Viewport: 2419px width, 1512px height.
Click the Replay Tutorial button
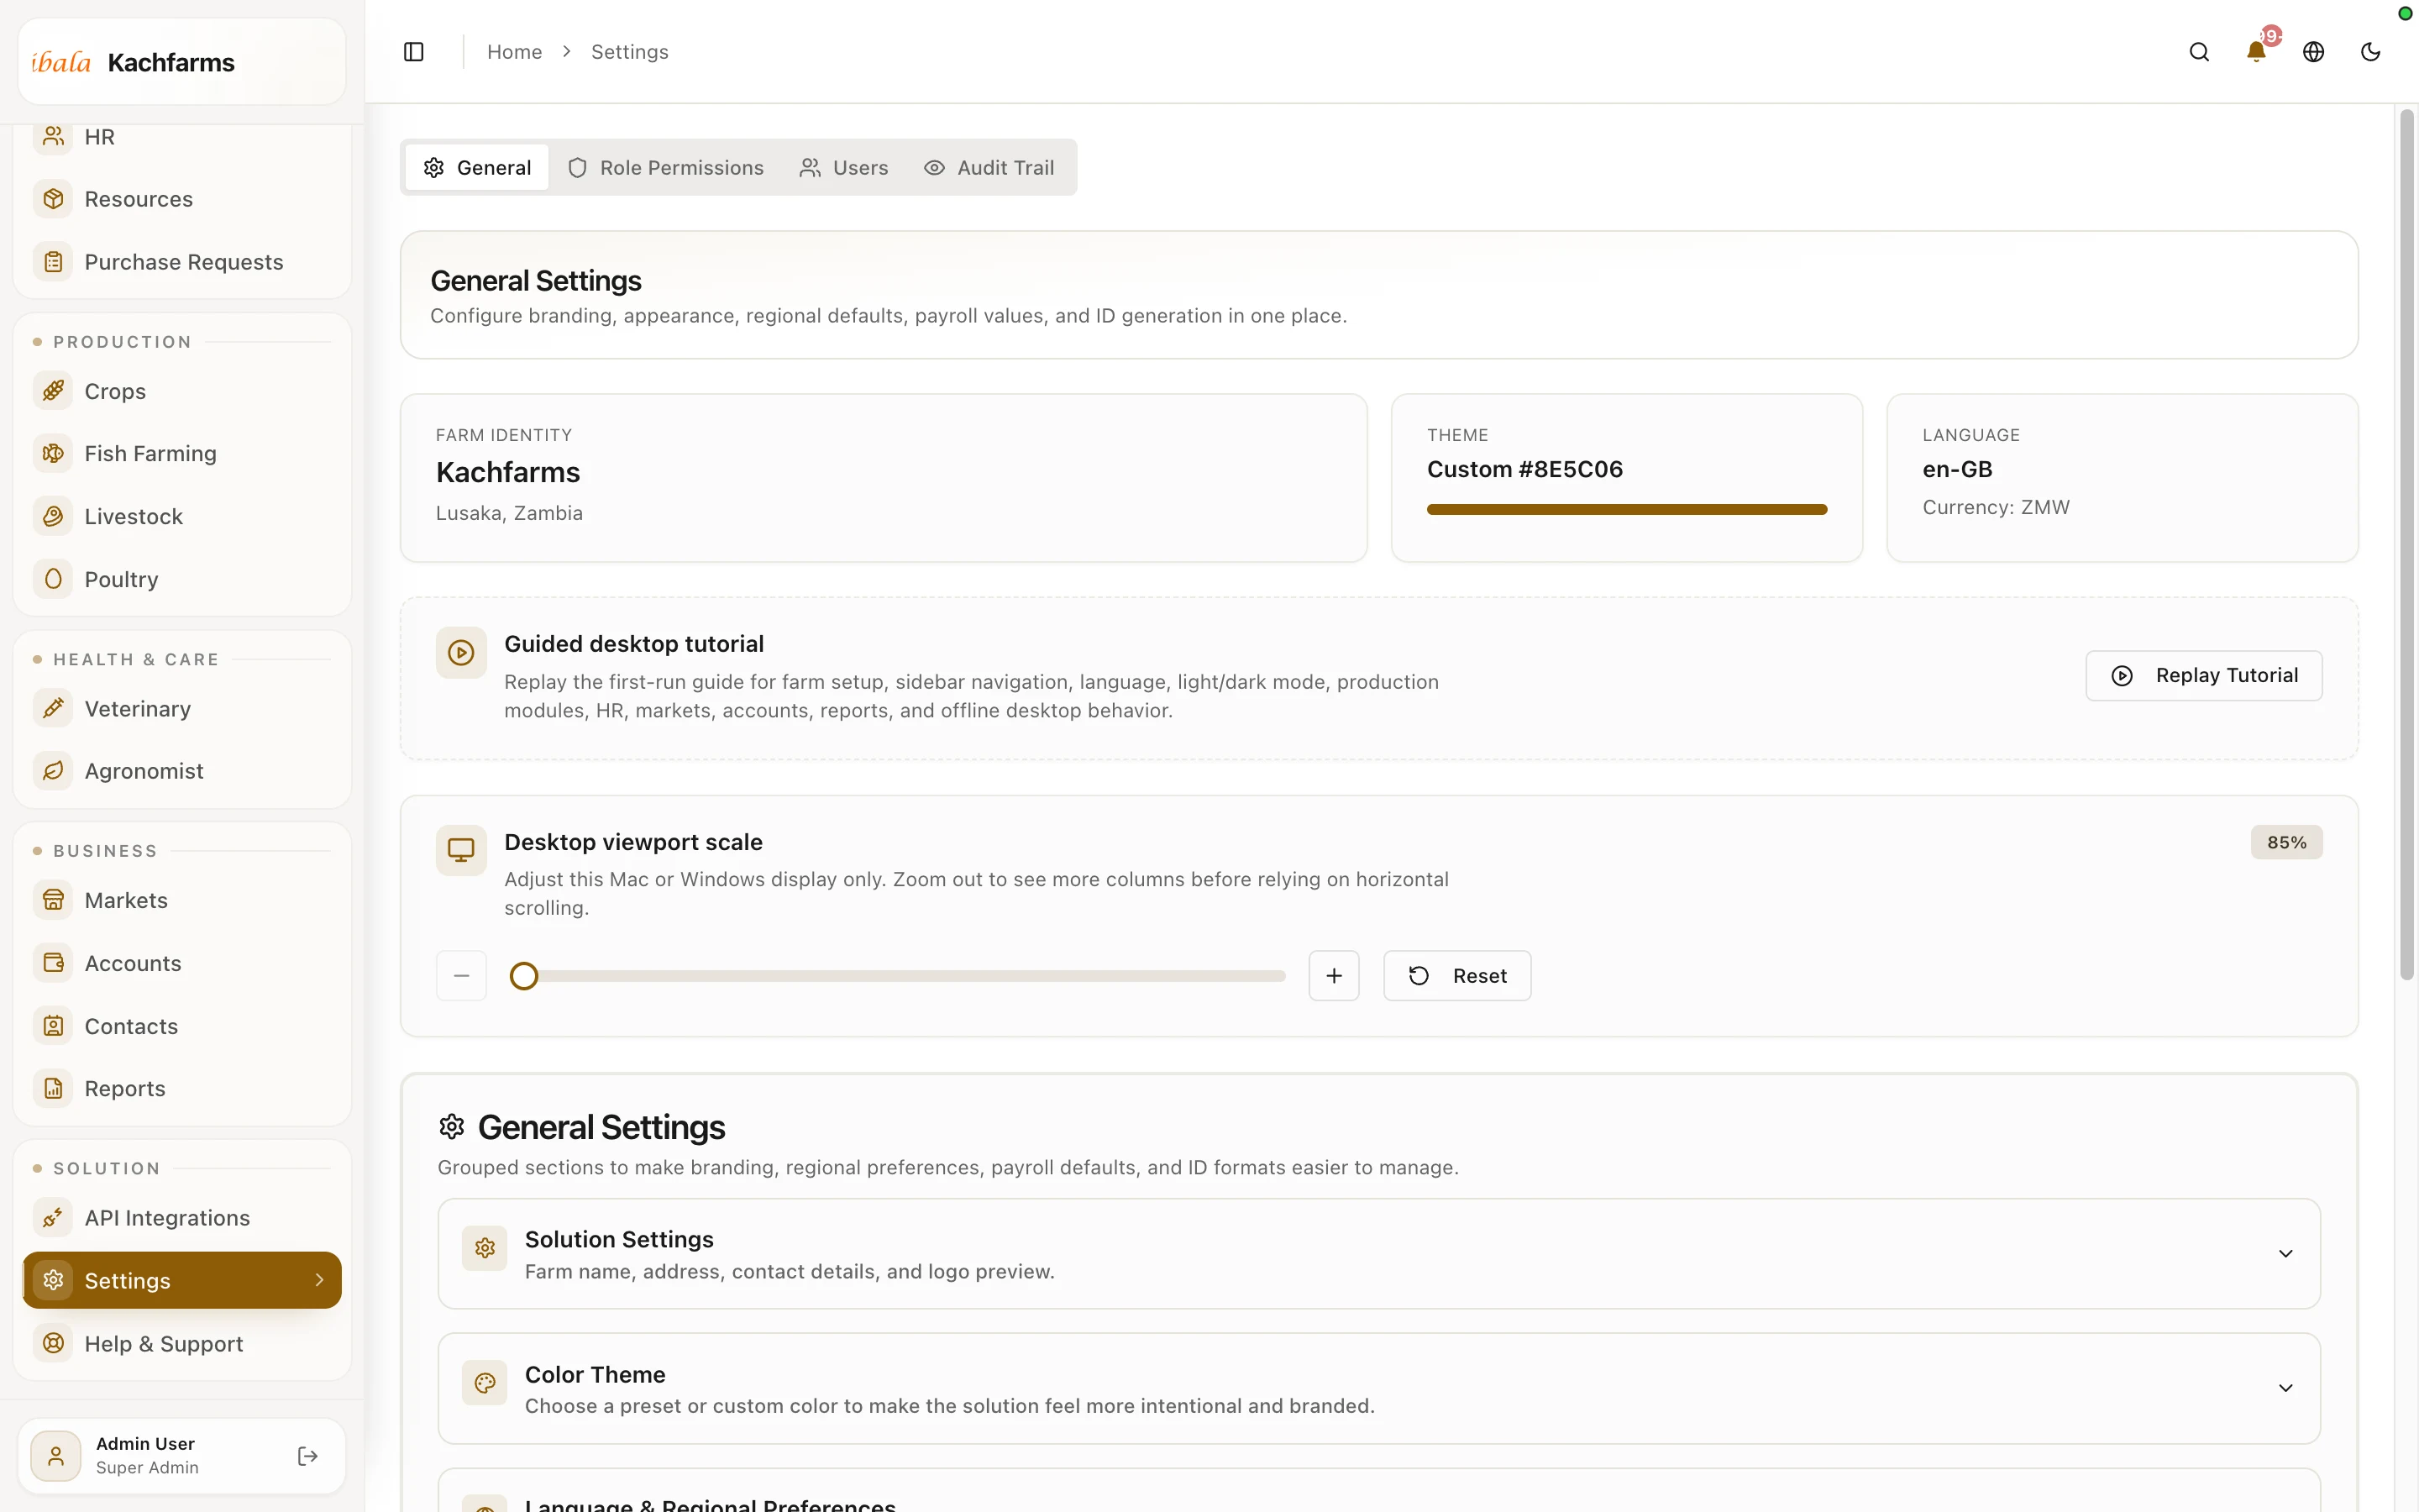2203,676
